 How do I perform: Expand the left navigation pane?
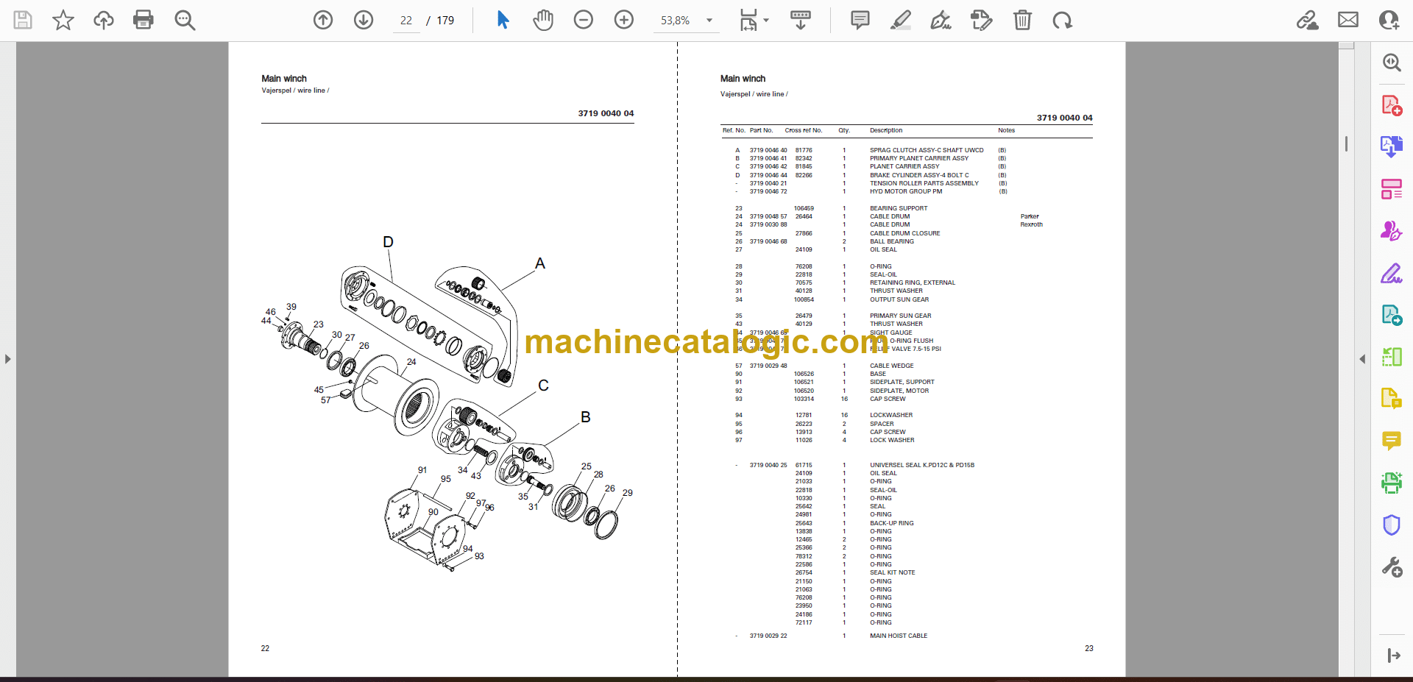pyautogui.click(x=7, y=359)
